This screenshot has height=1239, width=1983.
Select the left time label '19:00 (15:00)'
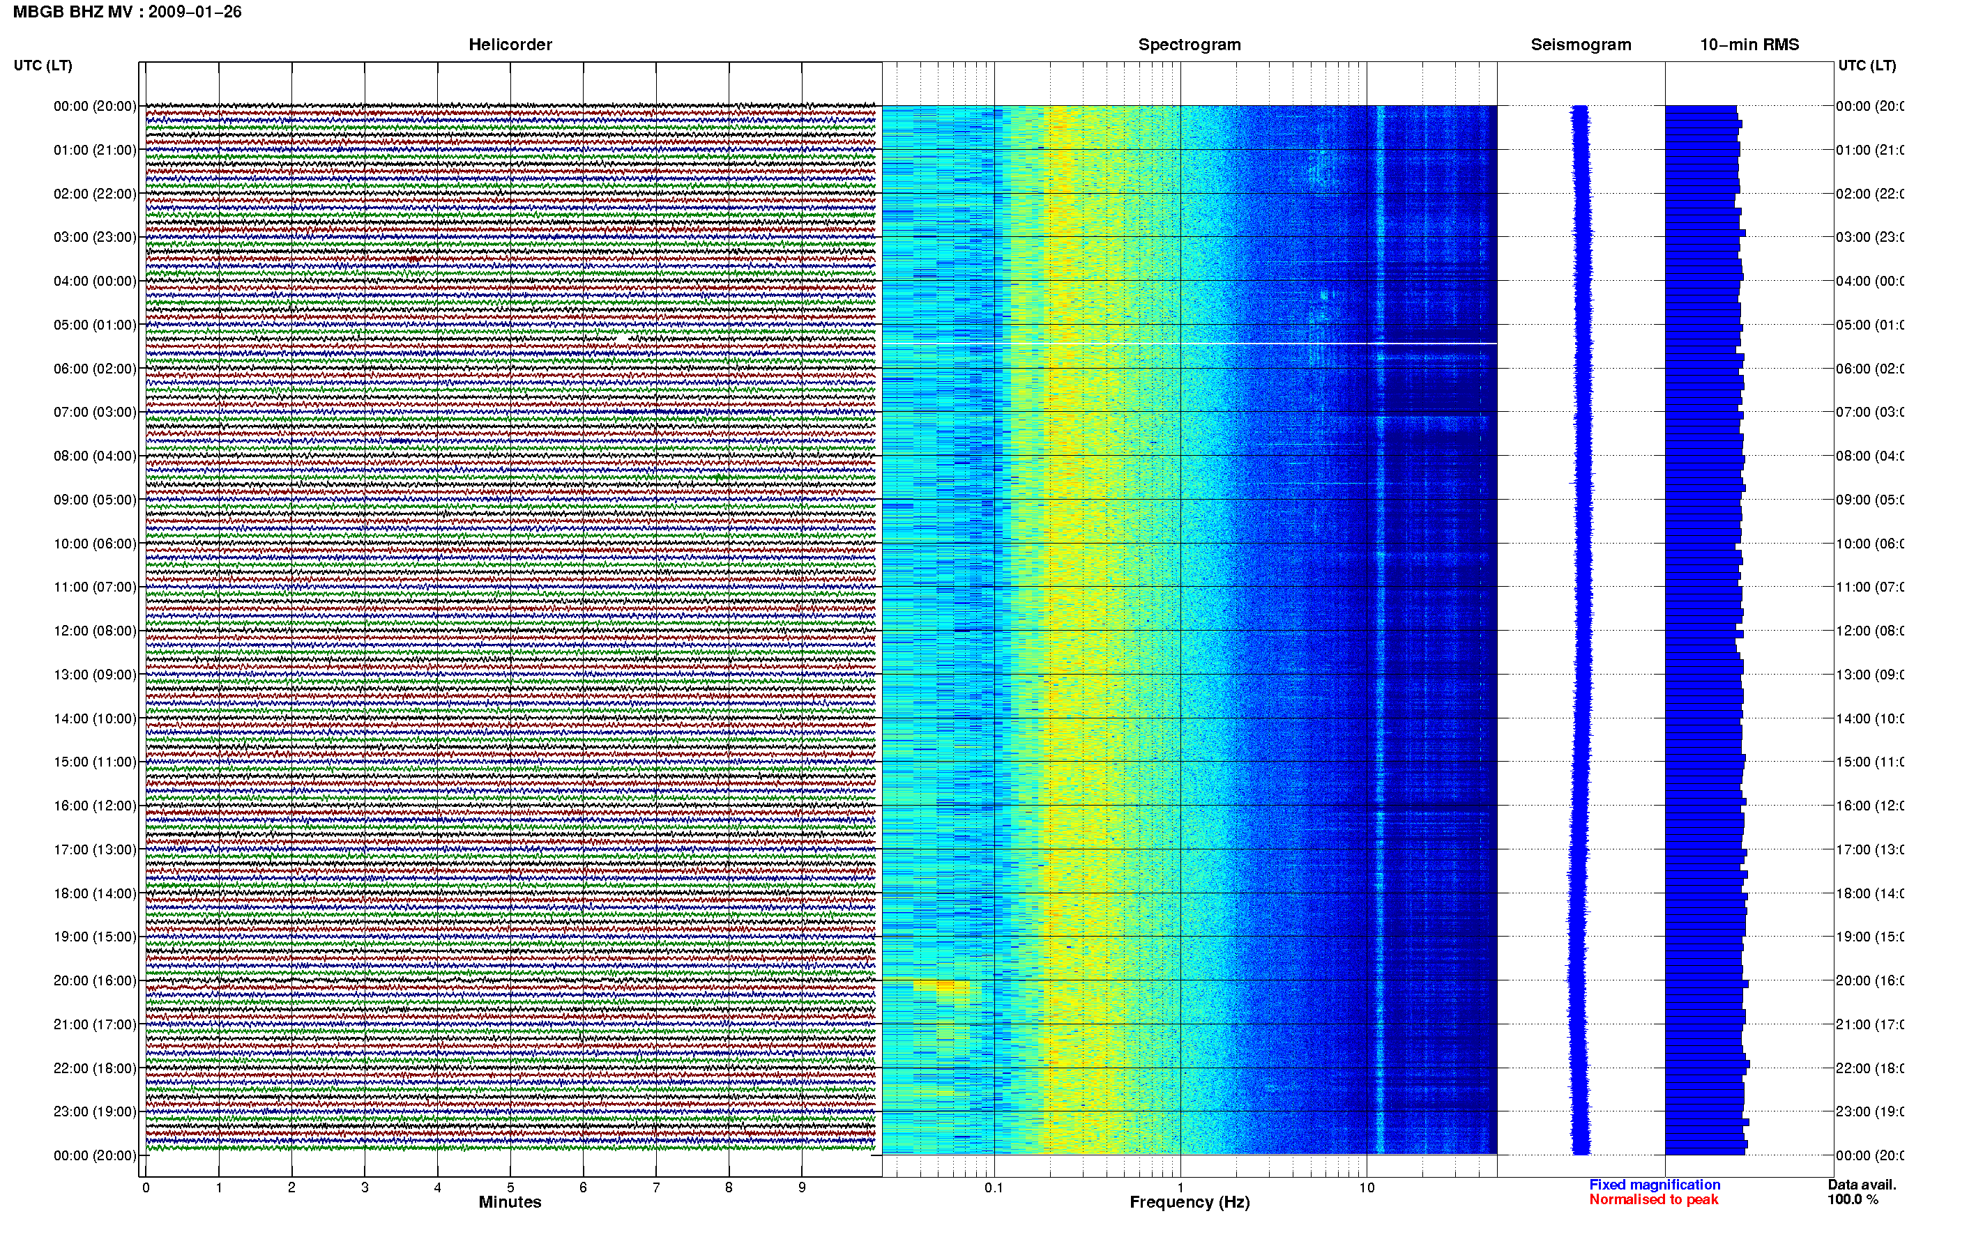pos(95,937)
